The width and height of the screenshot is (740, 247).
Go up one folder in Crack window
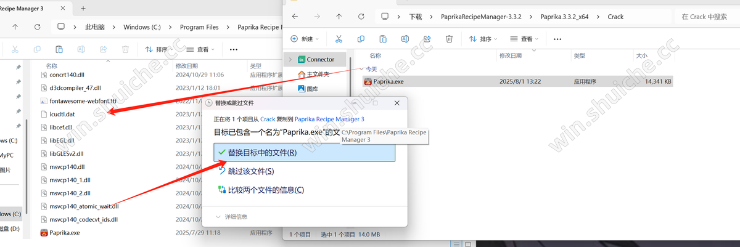(x=339, y=16)
